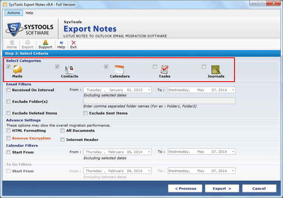Open the Help menu in menu bar

pyautogui.click(x=30, y=13)
